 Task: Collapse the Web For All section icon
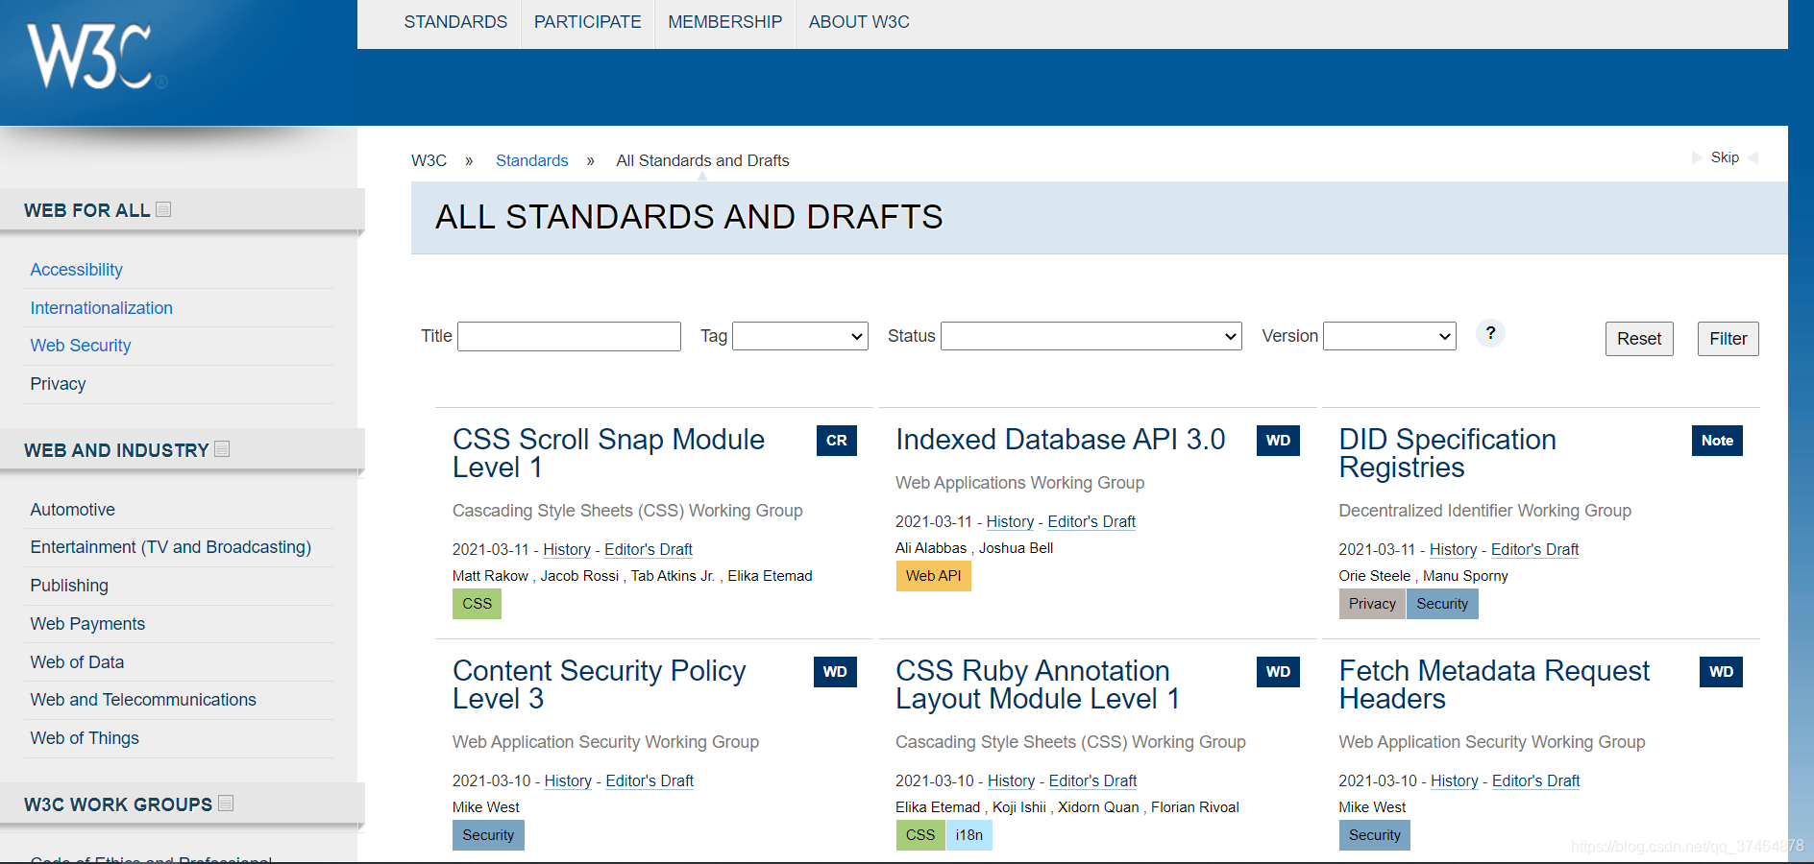pos(163,209)
